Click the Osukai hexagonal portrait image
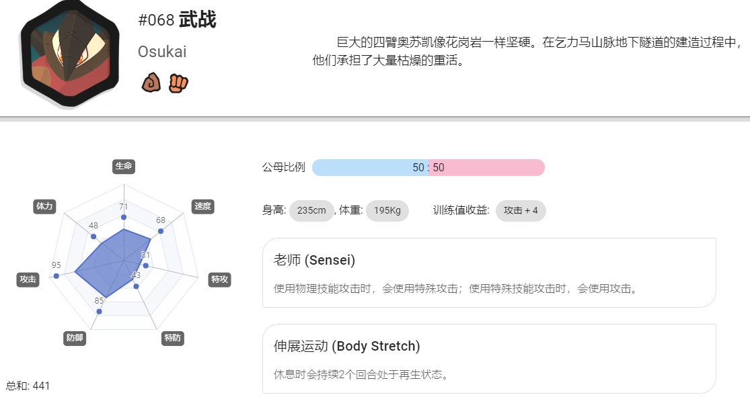Image resolution: width=750 pixels, height=397 pixels. click(x=70, y=54)
